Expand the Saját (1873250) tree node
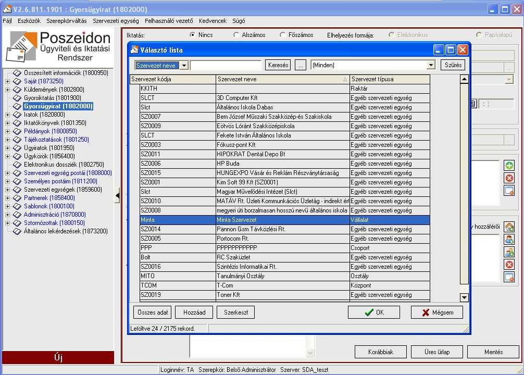Screen dimensions: 524x375 pyautogui.click(x=7, y=81)
